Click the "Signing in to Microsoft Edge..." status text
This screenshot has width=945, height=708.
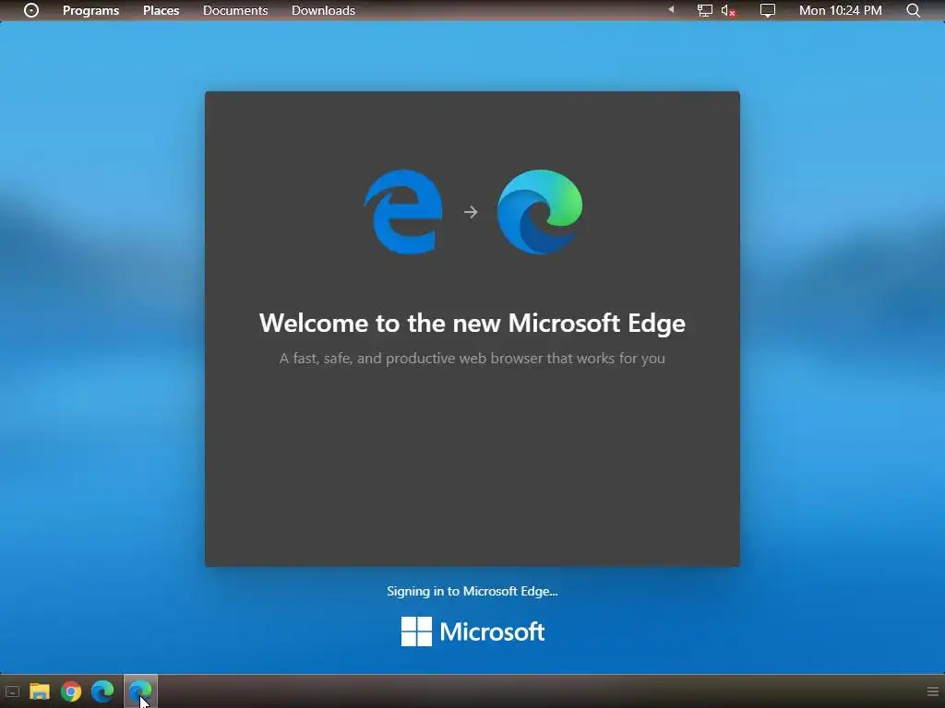click(x=472, y=591)
